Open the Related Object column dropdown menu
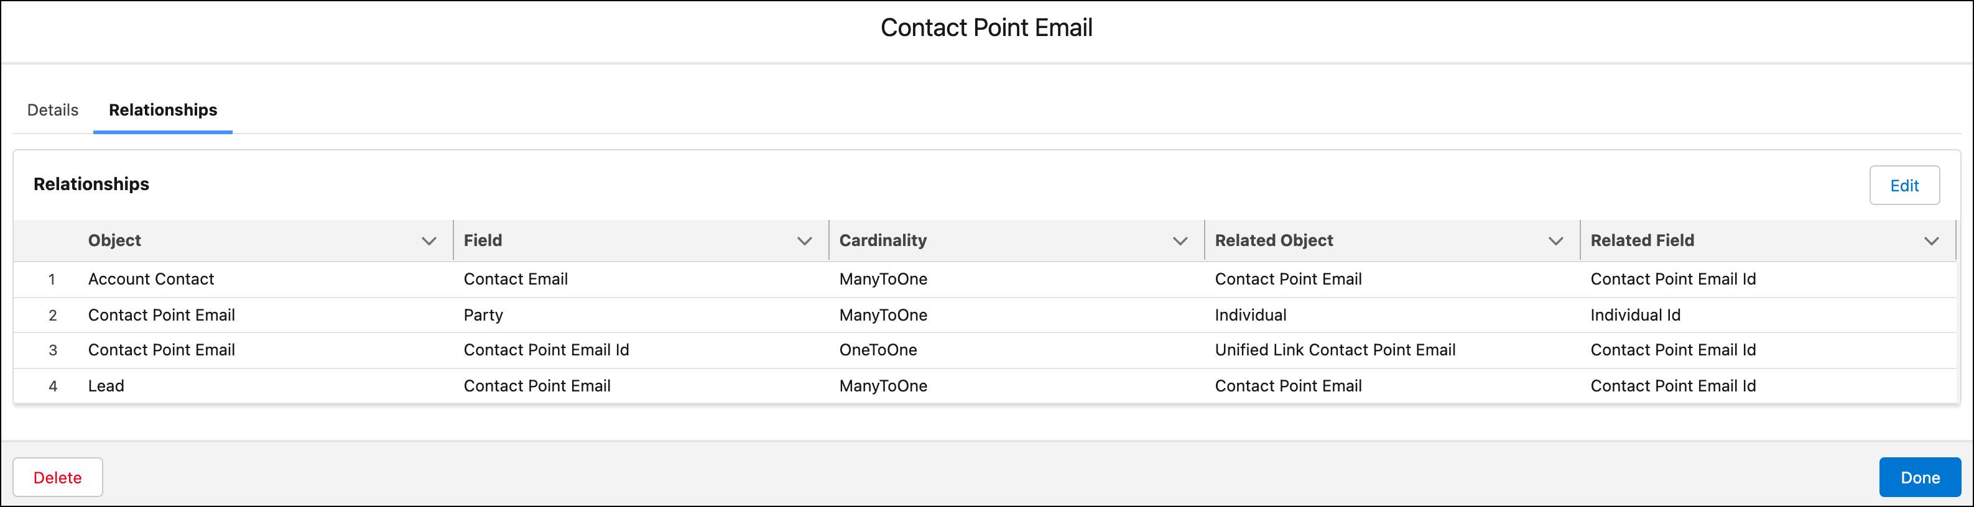1974x507 pixels. (x=1555, y=240)
